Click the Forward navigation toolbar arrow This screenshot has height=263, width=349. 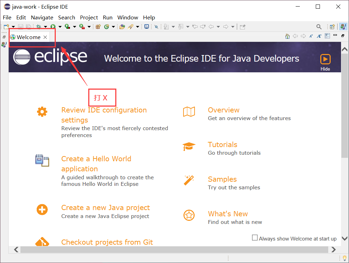226,27
